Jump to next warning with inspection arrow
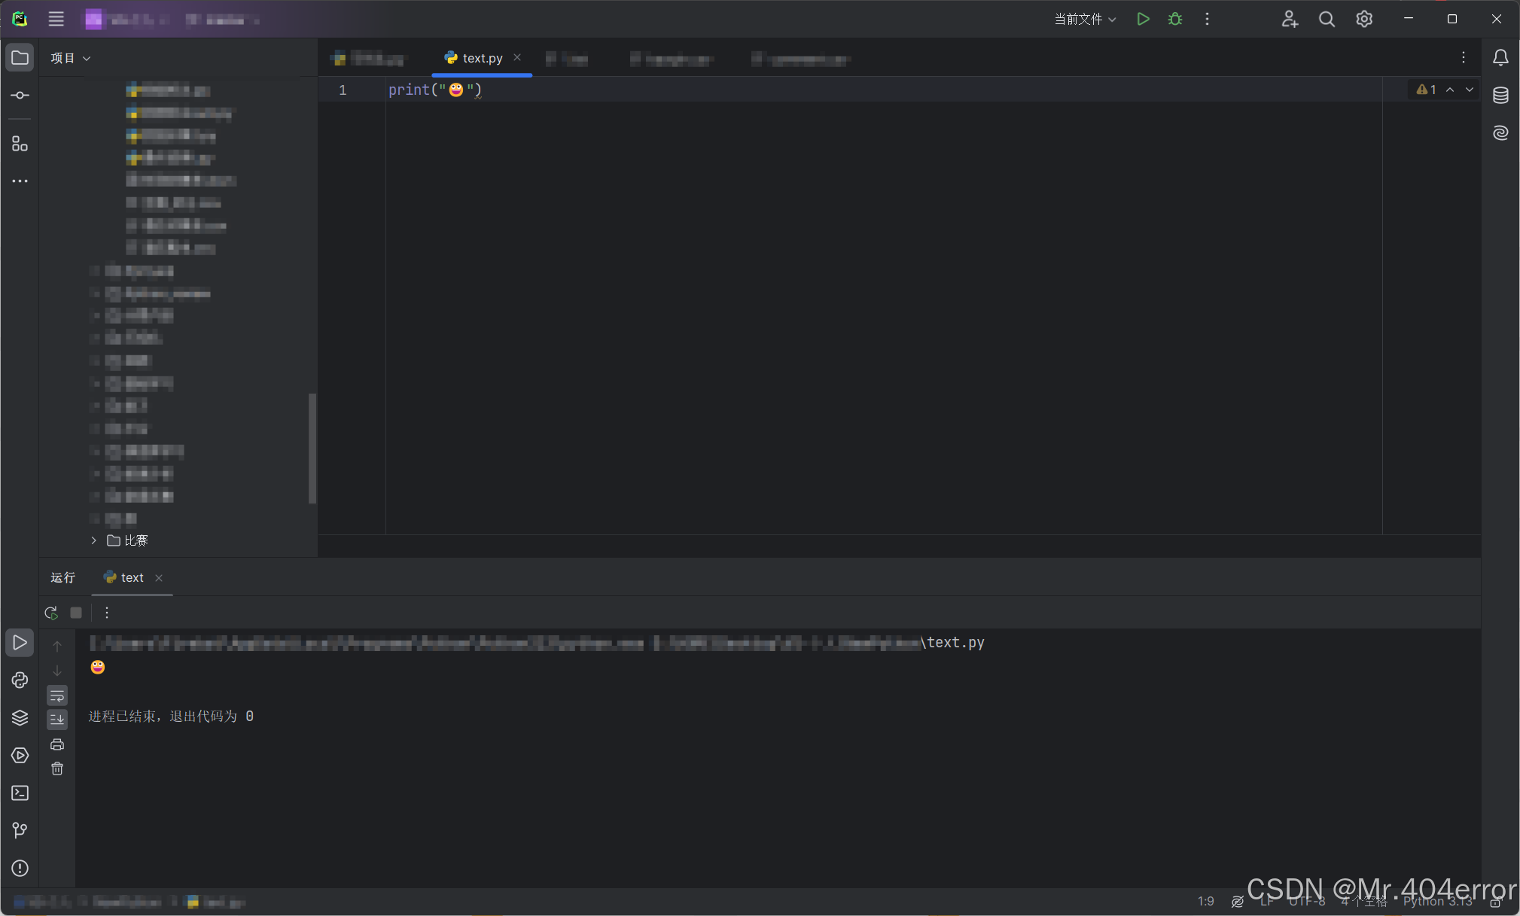Viewport: 1520px width, 916px height. coord(1468,89)
